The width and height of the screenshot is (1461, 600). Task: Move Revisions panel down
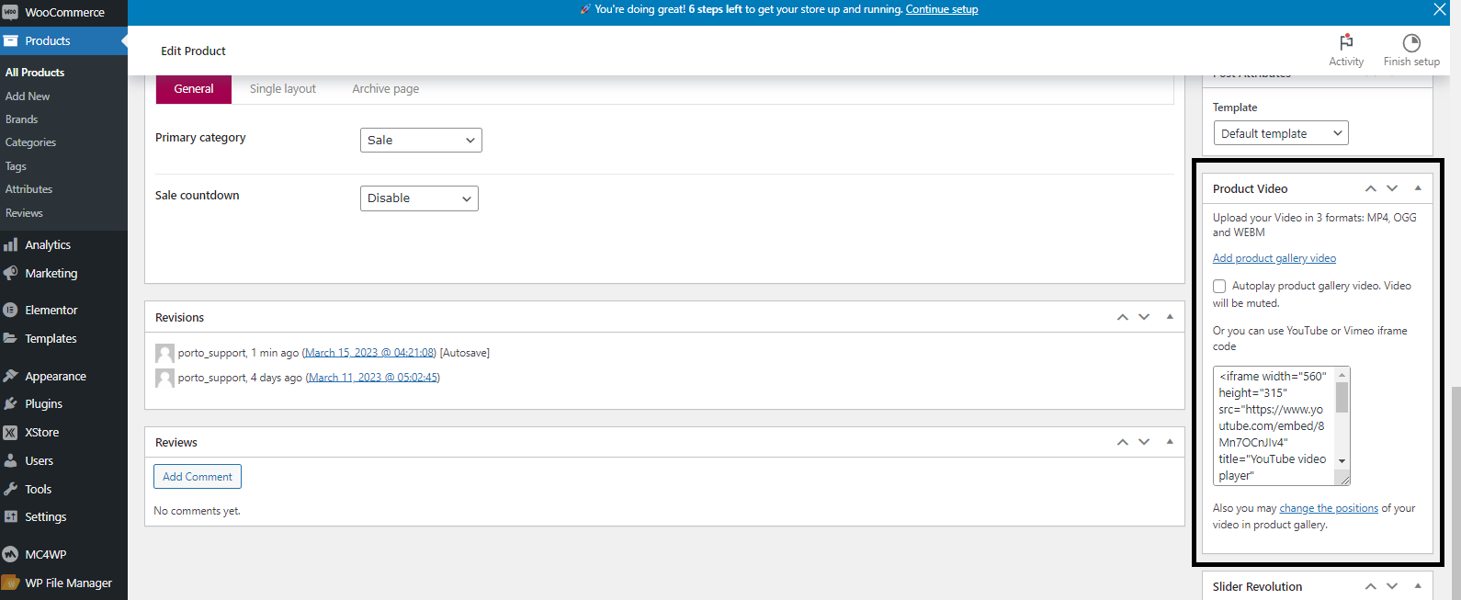point(1144,317)
